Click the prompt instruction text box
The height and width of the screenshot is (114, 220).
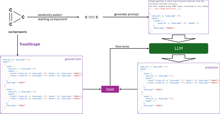point(179,17)
